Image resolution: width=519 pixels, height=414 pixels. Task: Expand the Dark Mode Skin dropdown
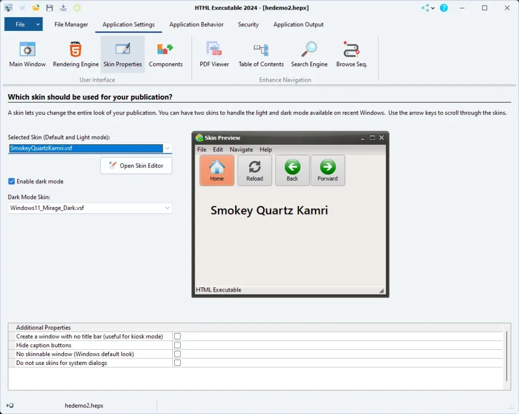point(167,208)
